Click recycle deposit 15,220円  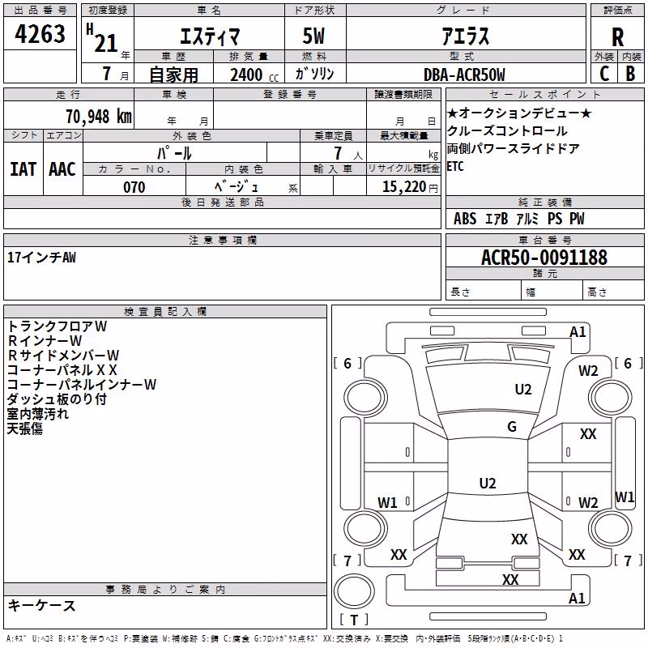click(410, 187)
